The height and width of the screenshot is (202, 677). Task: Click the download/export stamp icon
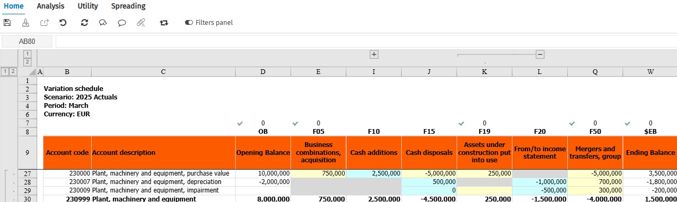tap(25, 23)
